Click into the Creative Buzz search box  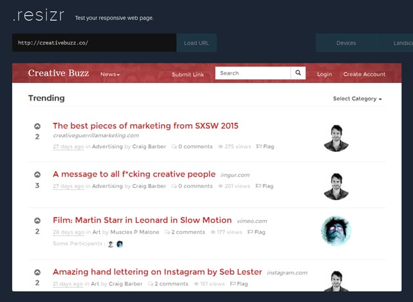pos(253,73)
